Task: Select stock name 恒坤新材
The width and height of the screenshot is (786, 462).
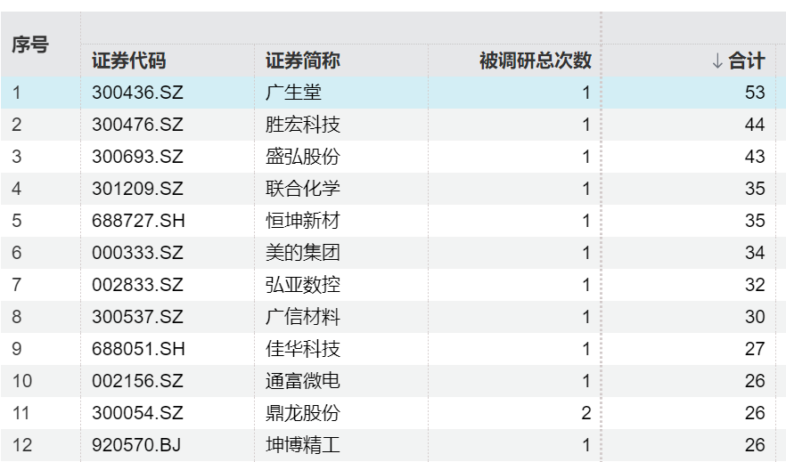Action: pos(303,221)
